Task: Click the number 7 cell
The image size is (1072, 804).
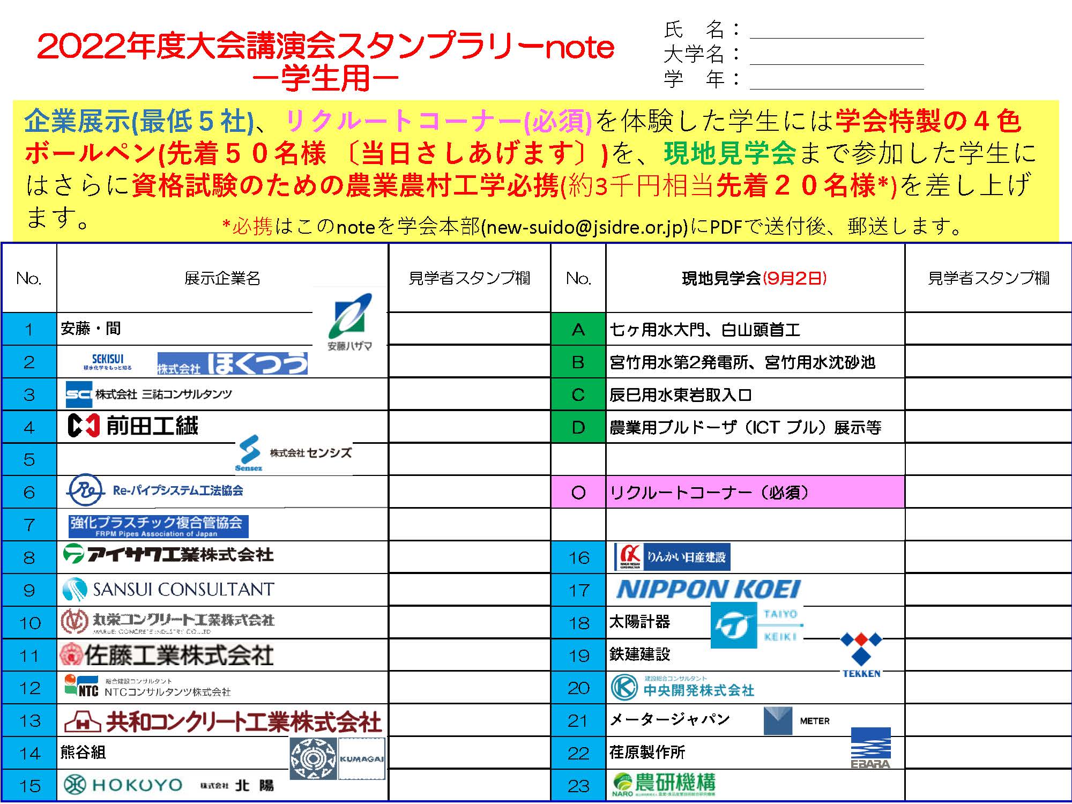Action: [29, 524]
